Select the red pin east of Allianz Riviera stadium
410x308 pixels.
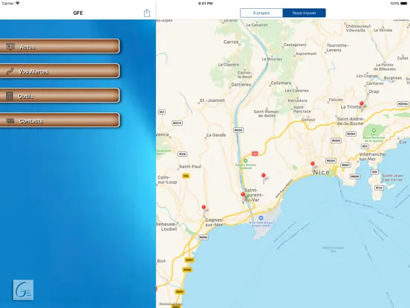pyautogui.click(x=264, y=176)
